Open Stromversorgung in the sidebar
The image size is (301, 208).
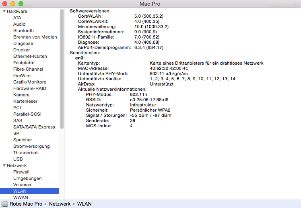coord(31,146)
